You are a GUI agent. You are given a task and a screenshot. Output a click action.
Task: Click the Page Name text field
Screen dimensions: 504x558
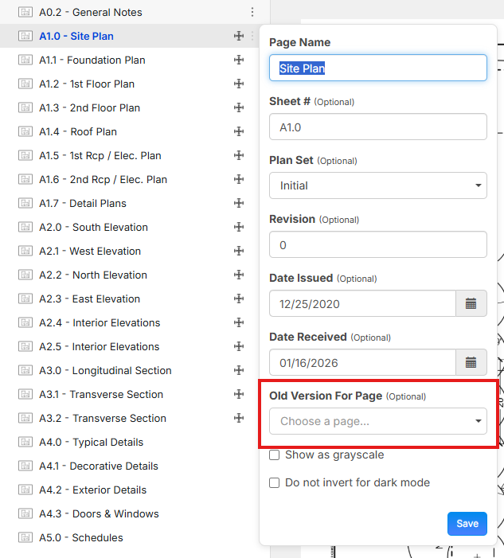(x=378, y=68)
